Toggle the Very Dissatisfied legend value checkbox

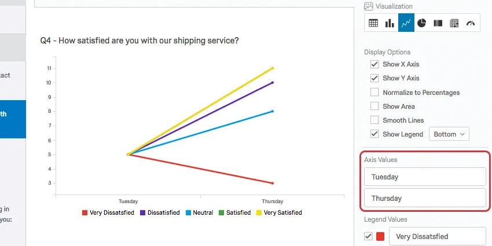(x=368, y=236)
